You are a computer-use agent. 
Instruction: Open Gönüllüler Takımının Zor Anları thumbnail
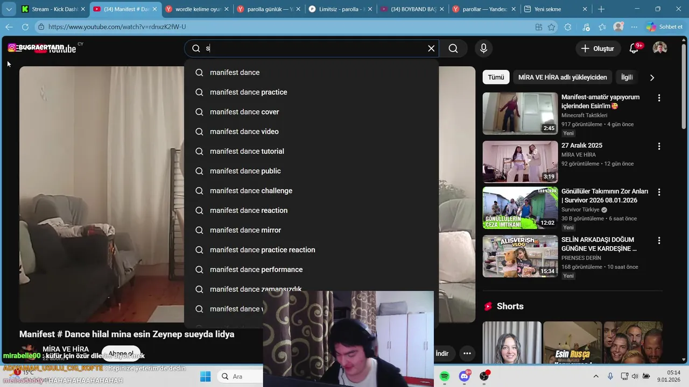pos(520,208)
